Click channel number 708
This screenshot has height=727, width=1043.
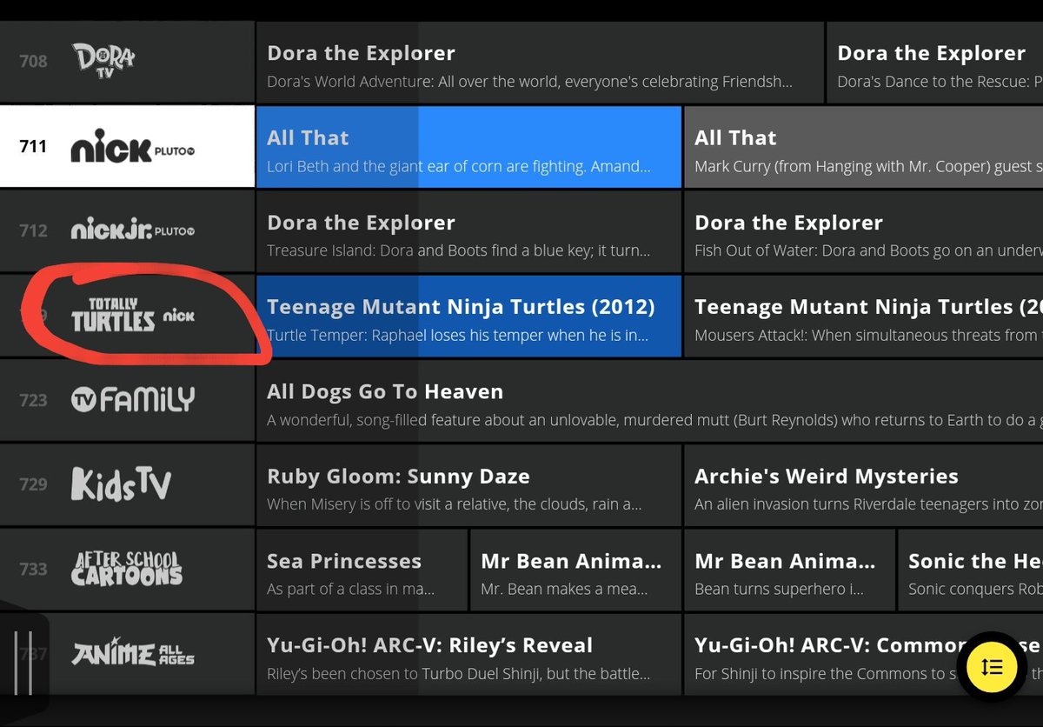click(33, 61)
